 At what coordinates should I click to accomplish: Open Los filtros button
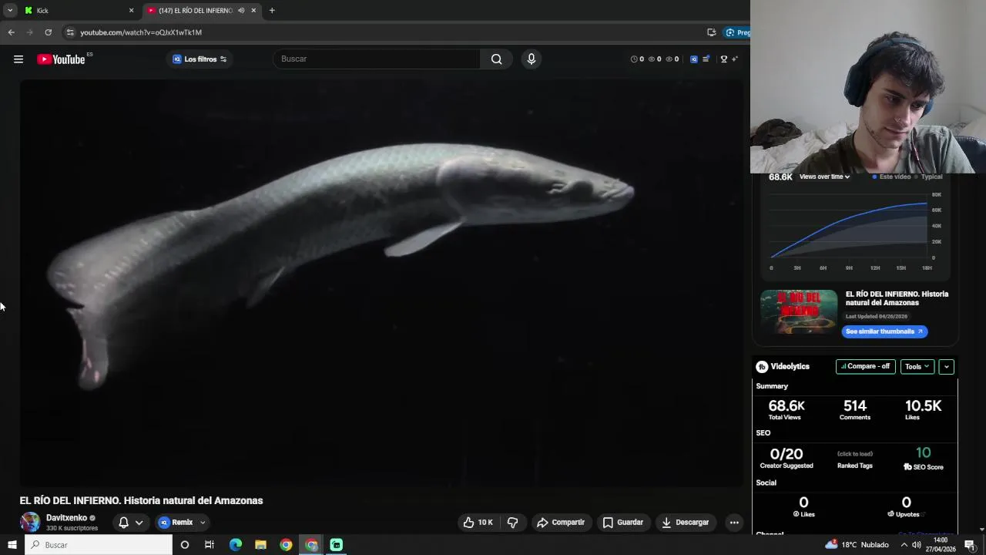[200, 59]
